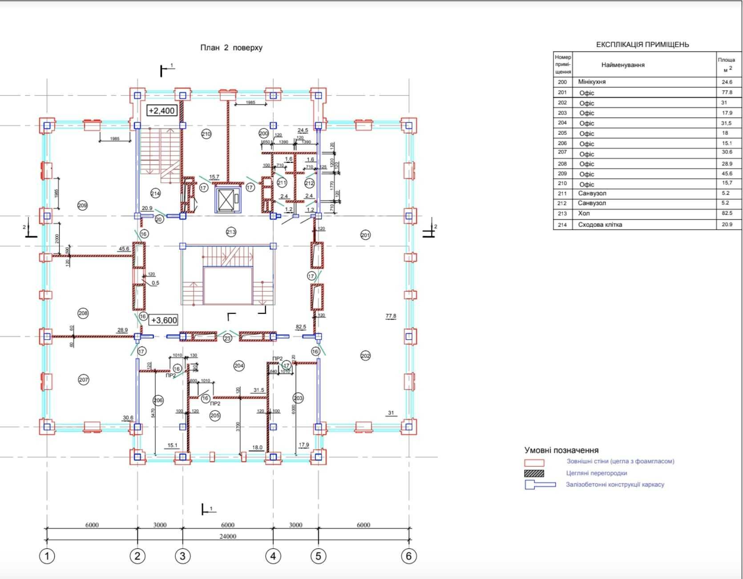The image size is (743, 579).
Task: Click area label 24.5 on the floor plan
Action: pos(303,131)
